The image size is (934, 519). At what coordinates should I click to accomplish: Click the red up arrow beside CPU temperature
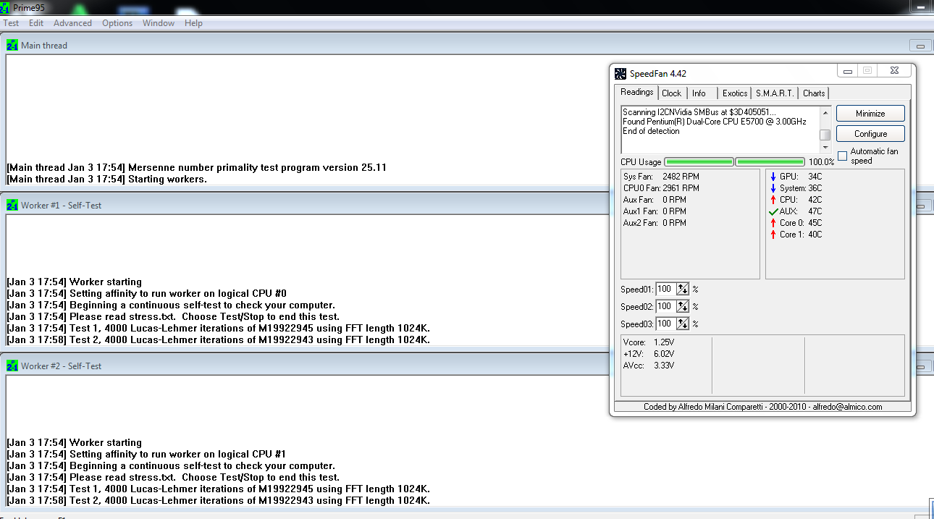pos(773,200)
